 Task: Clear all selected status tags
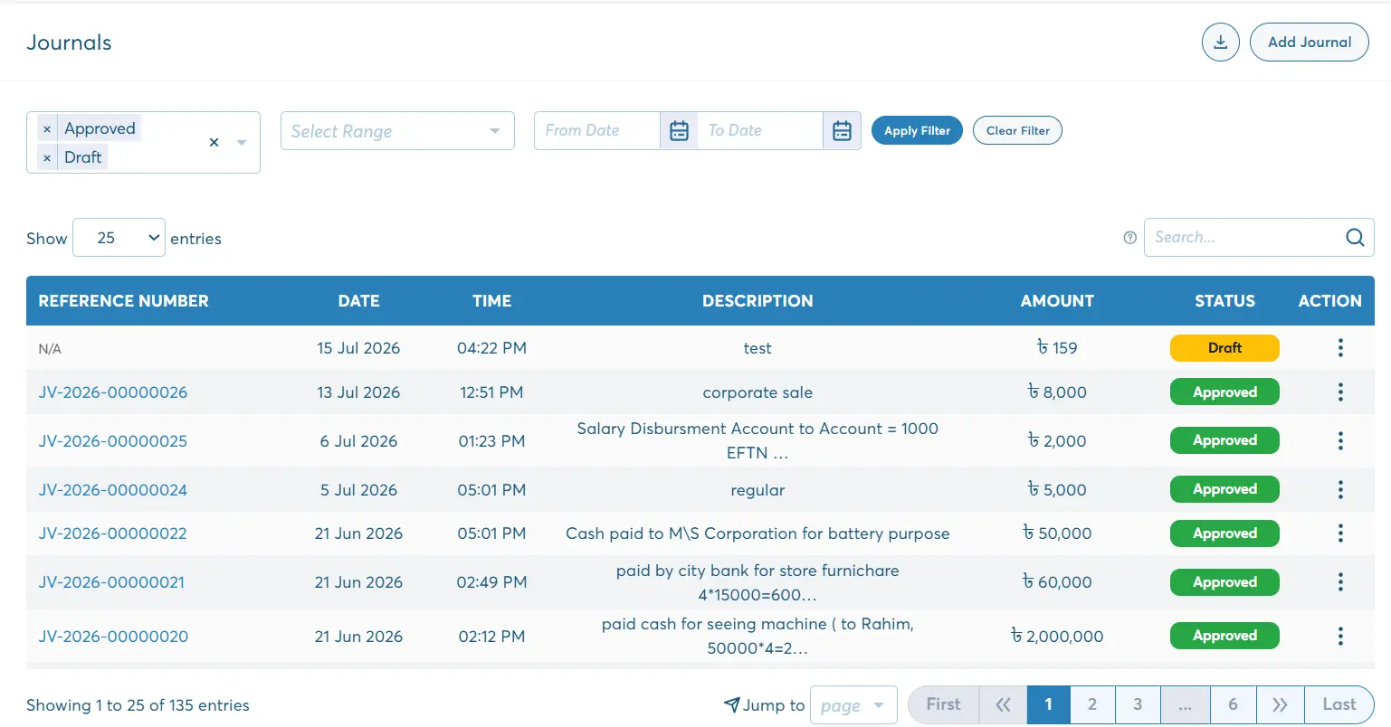click(x=214, y=142)
